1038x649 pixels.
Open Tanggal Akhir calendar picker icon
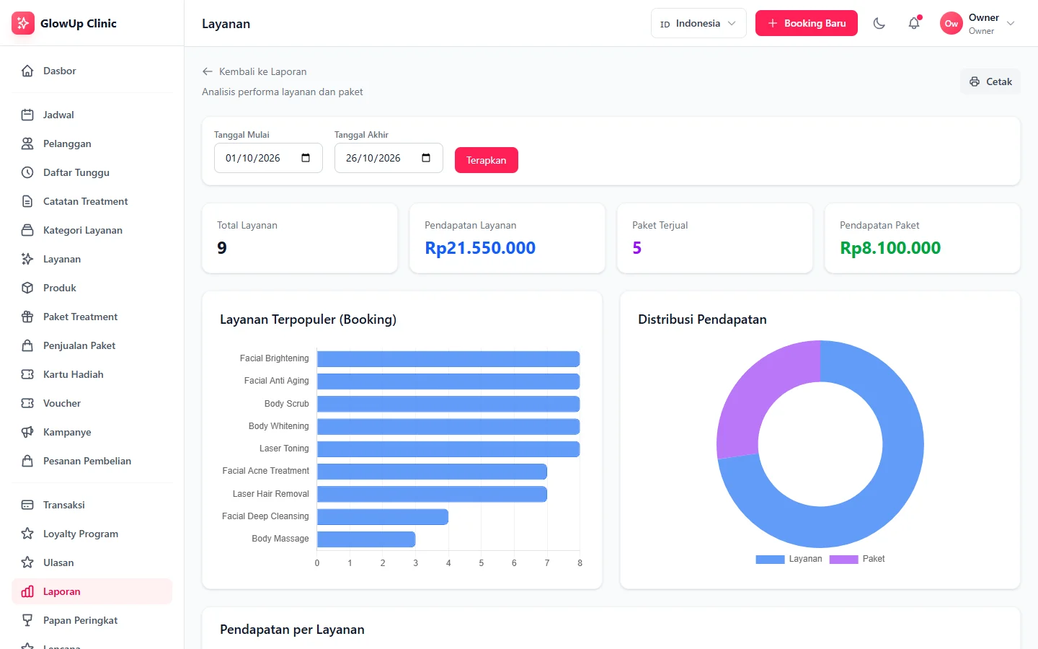pos(426,158)
